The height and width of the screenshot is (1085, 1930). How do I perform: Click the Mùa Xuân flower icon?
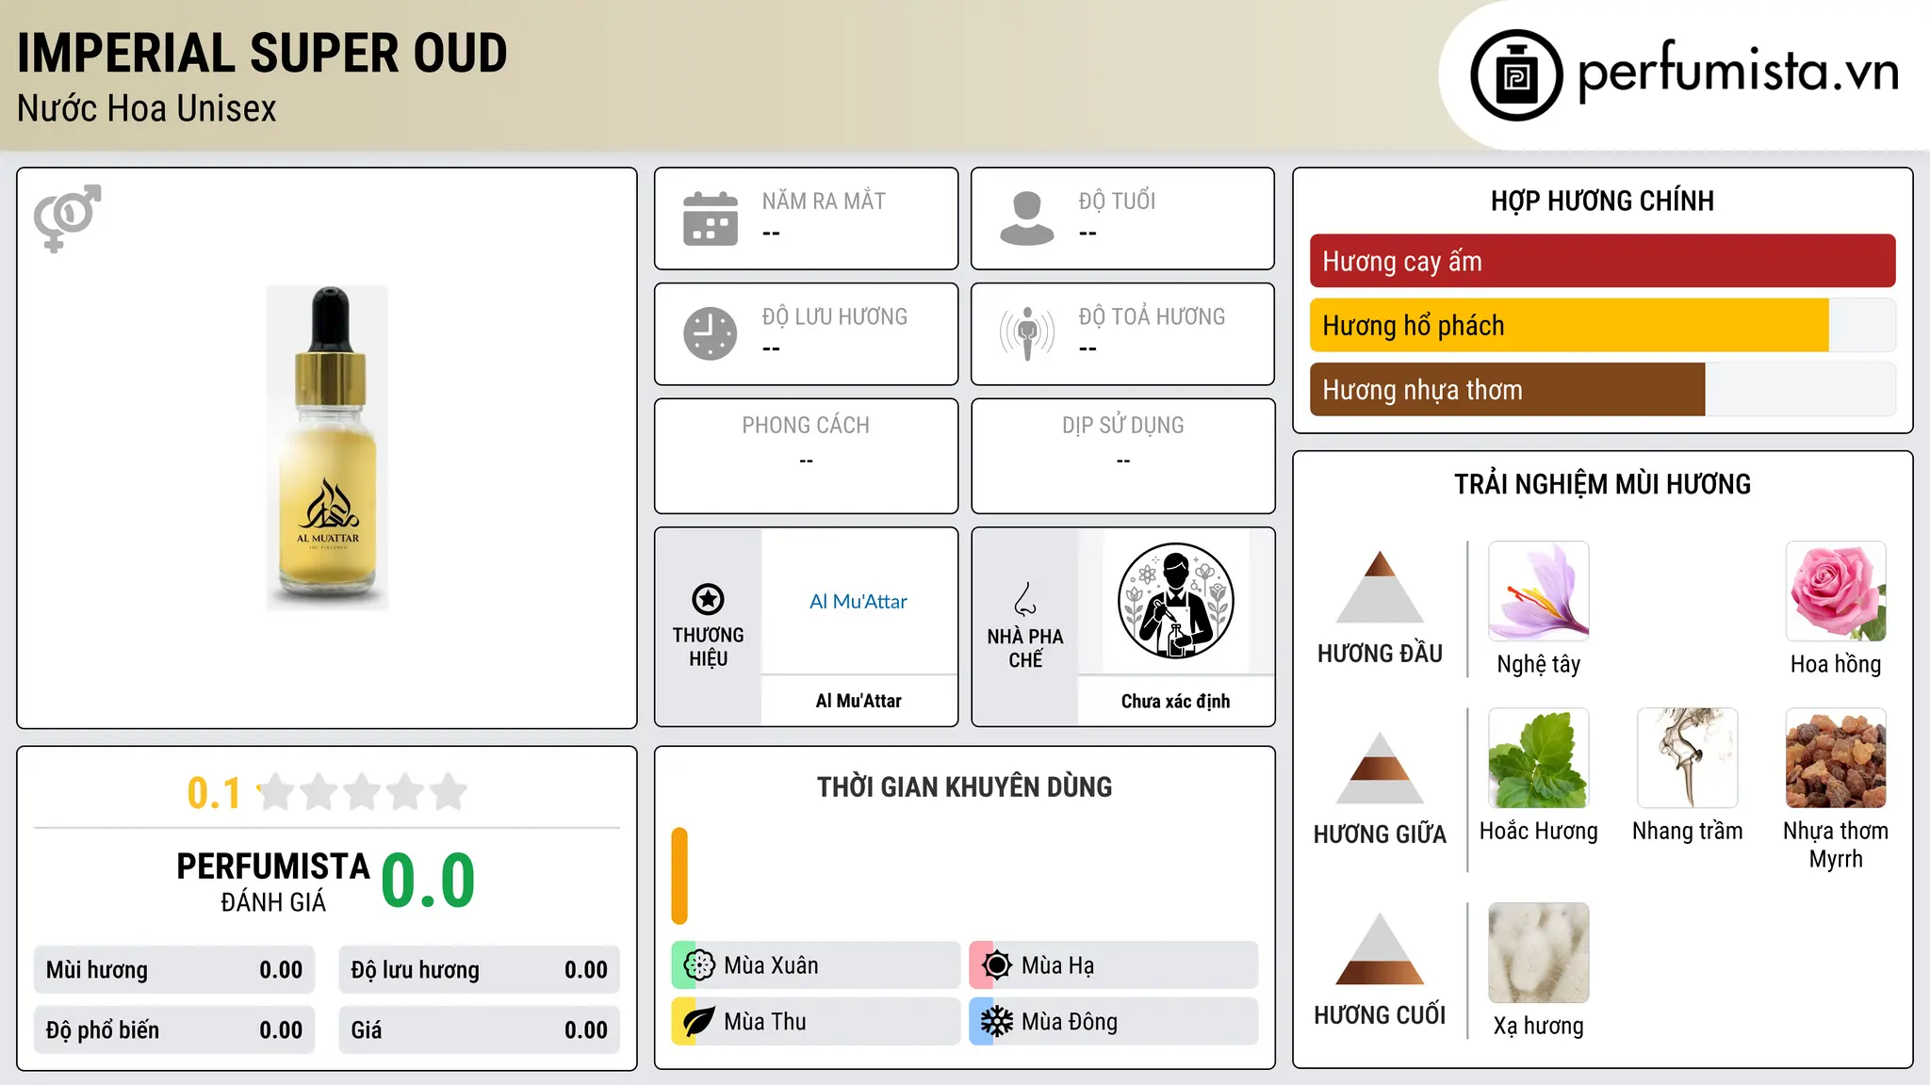699,965
